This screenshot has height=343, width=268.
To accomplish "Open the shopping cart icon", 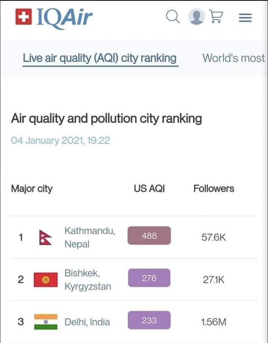I will click(216, 16).
